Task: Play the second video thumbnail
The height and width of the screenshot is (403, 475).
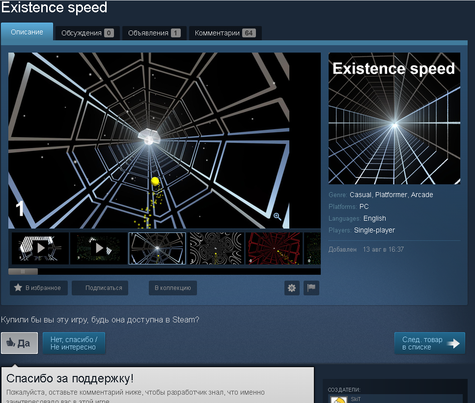Action: pyautogui.click(x=98, y=249)
